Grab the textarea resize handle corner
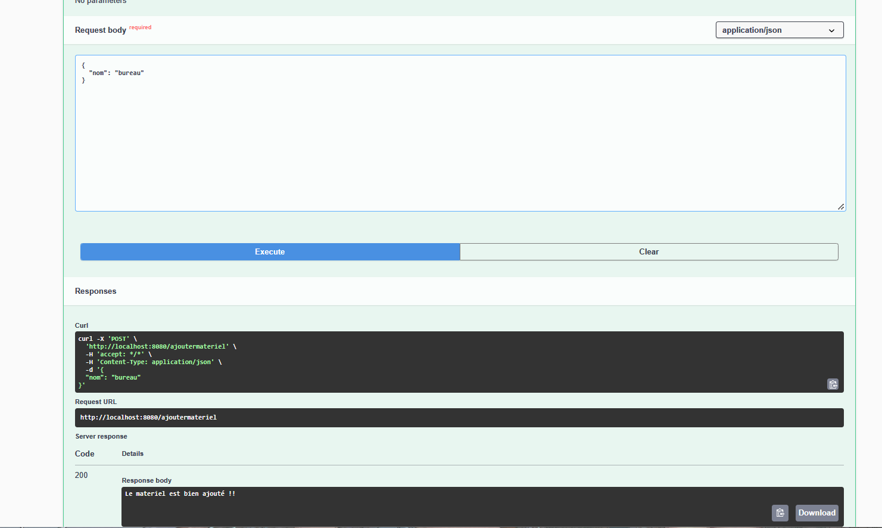 [x=841, y=206]
